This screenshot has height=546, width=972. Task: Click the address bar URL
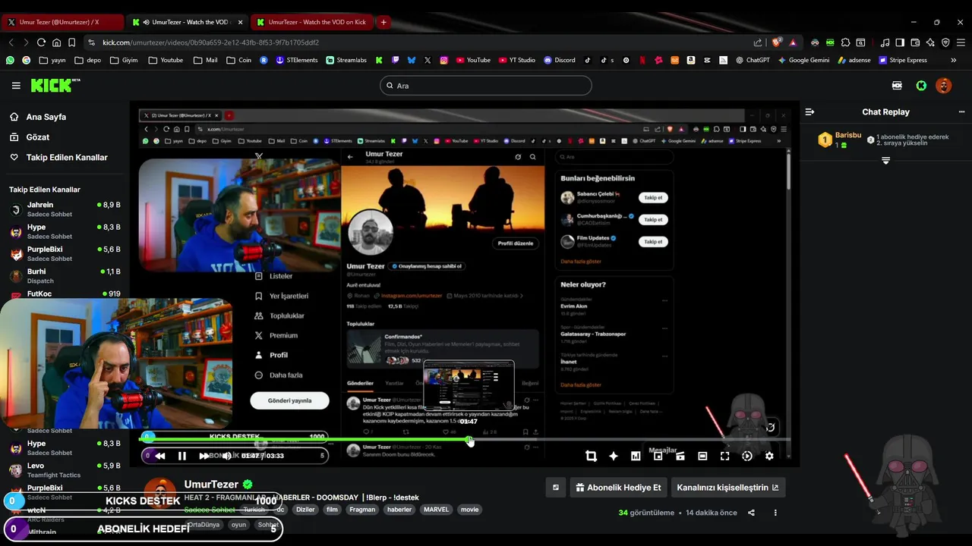point(211,42)
